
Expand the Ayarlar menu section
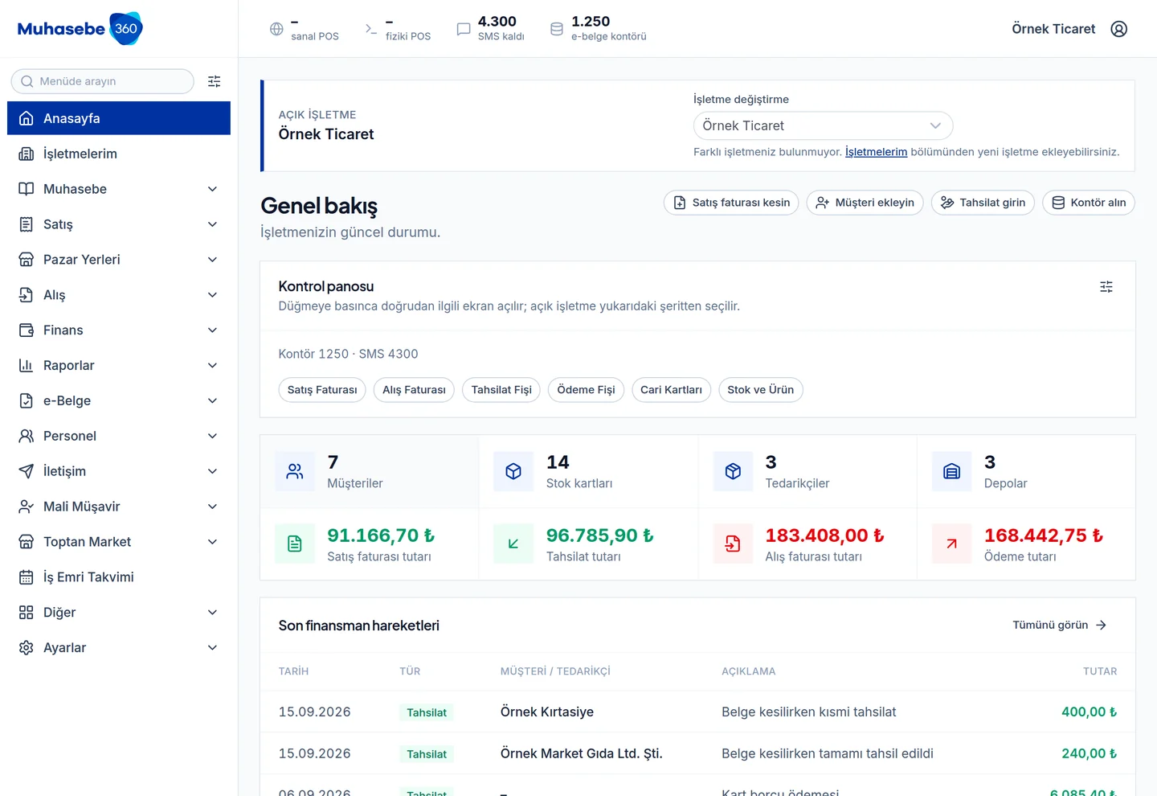point(119,648)
